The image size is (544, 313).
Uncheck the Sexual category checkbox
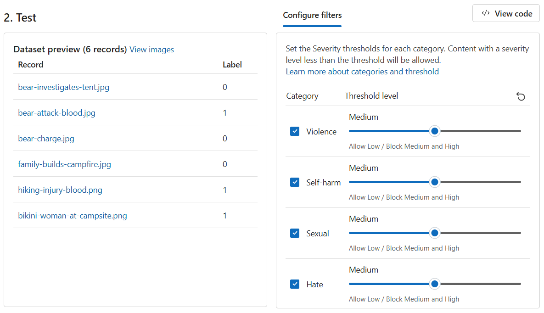(x=295, y=233)
